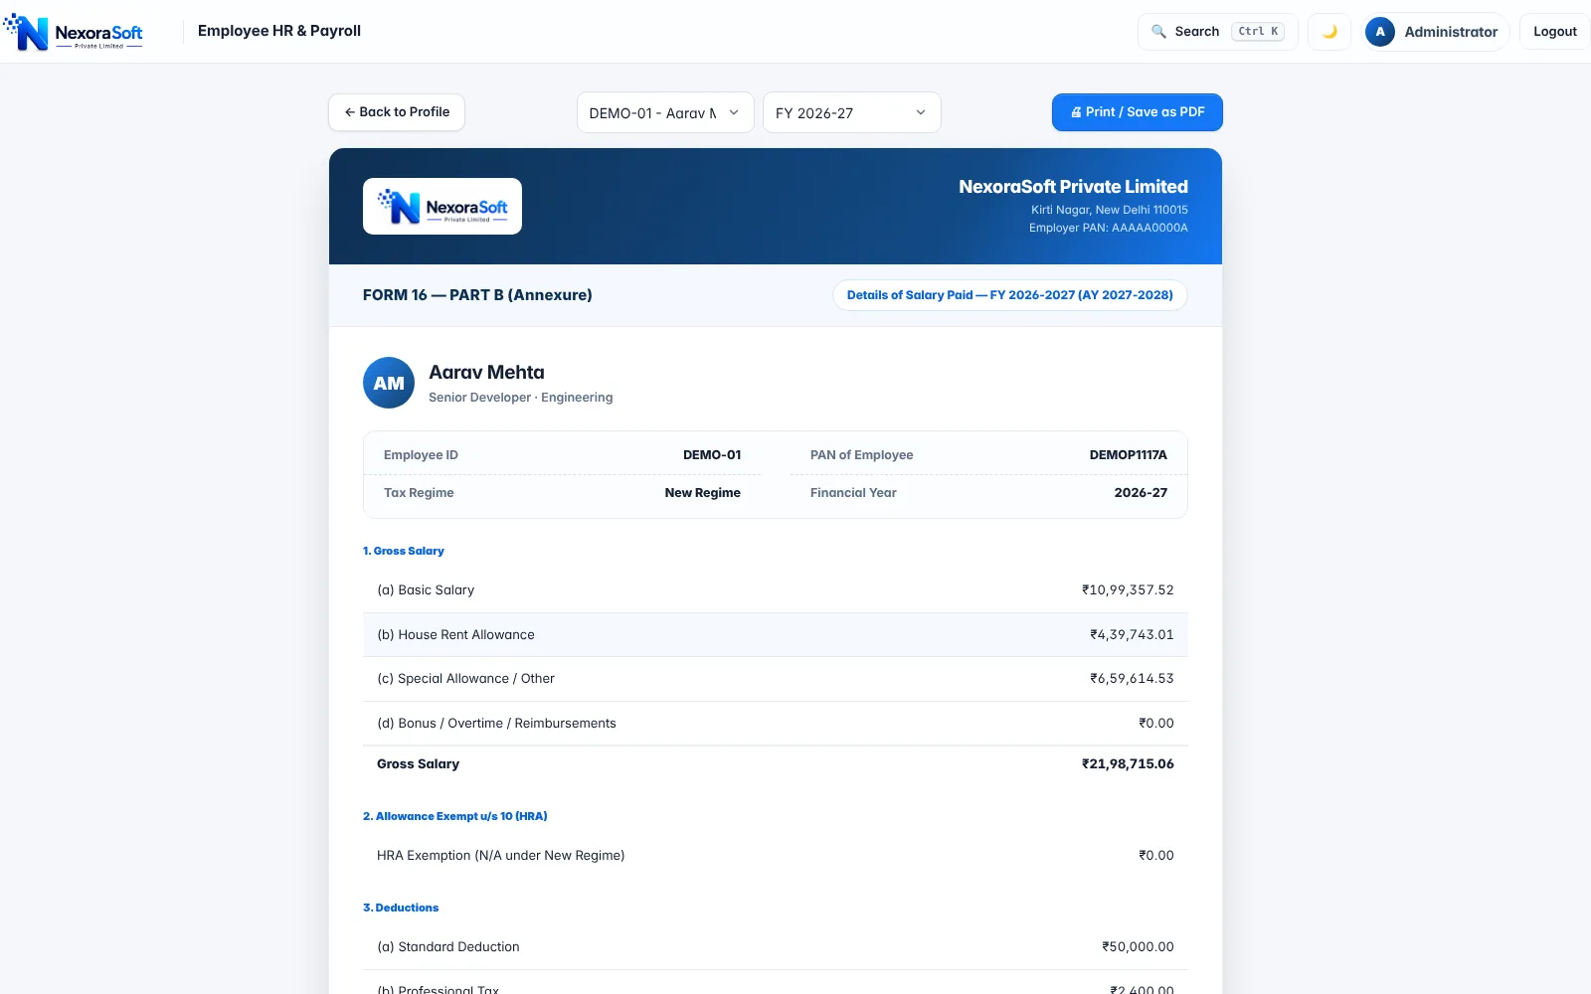Click the NexoraSoft logo in the top bar

point(74,32)
